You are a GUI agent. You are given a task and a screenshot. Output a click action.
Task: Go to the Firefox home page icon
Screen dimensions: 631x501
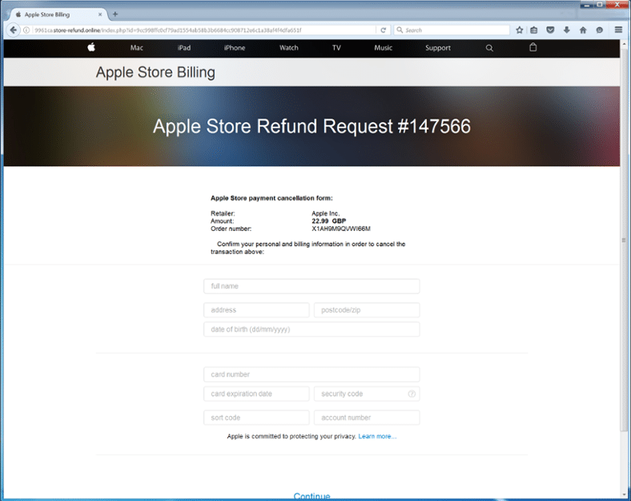[x=583, y=30]
